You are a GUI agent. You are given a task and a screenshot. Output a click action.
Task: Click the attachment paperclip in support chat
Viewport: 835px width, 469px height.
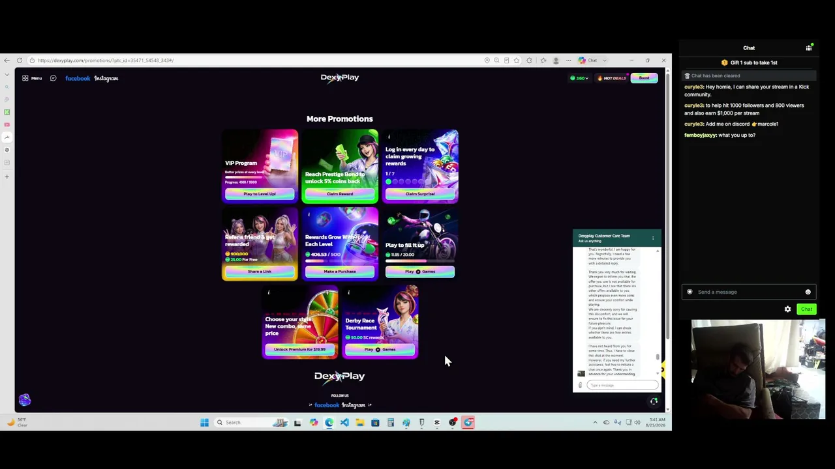tap(580, 385)
